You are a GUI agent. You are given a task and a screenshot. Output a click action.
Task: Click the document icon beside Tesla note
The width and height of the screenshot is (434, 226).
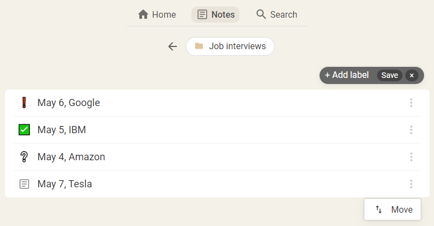pos(24,184)
